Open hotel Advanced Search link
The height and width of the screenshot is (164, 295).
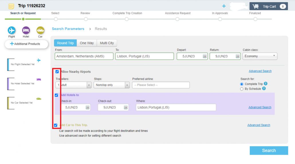pos(260,107)
